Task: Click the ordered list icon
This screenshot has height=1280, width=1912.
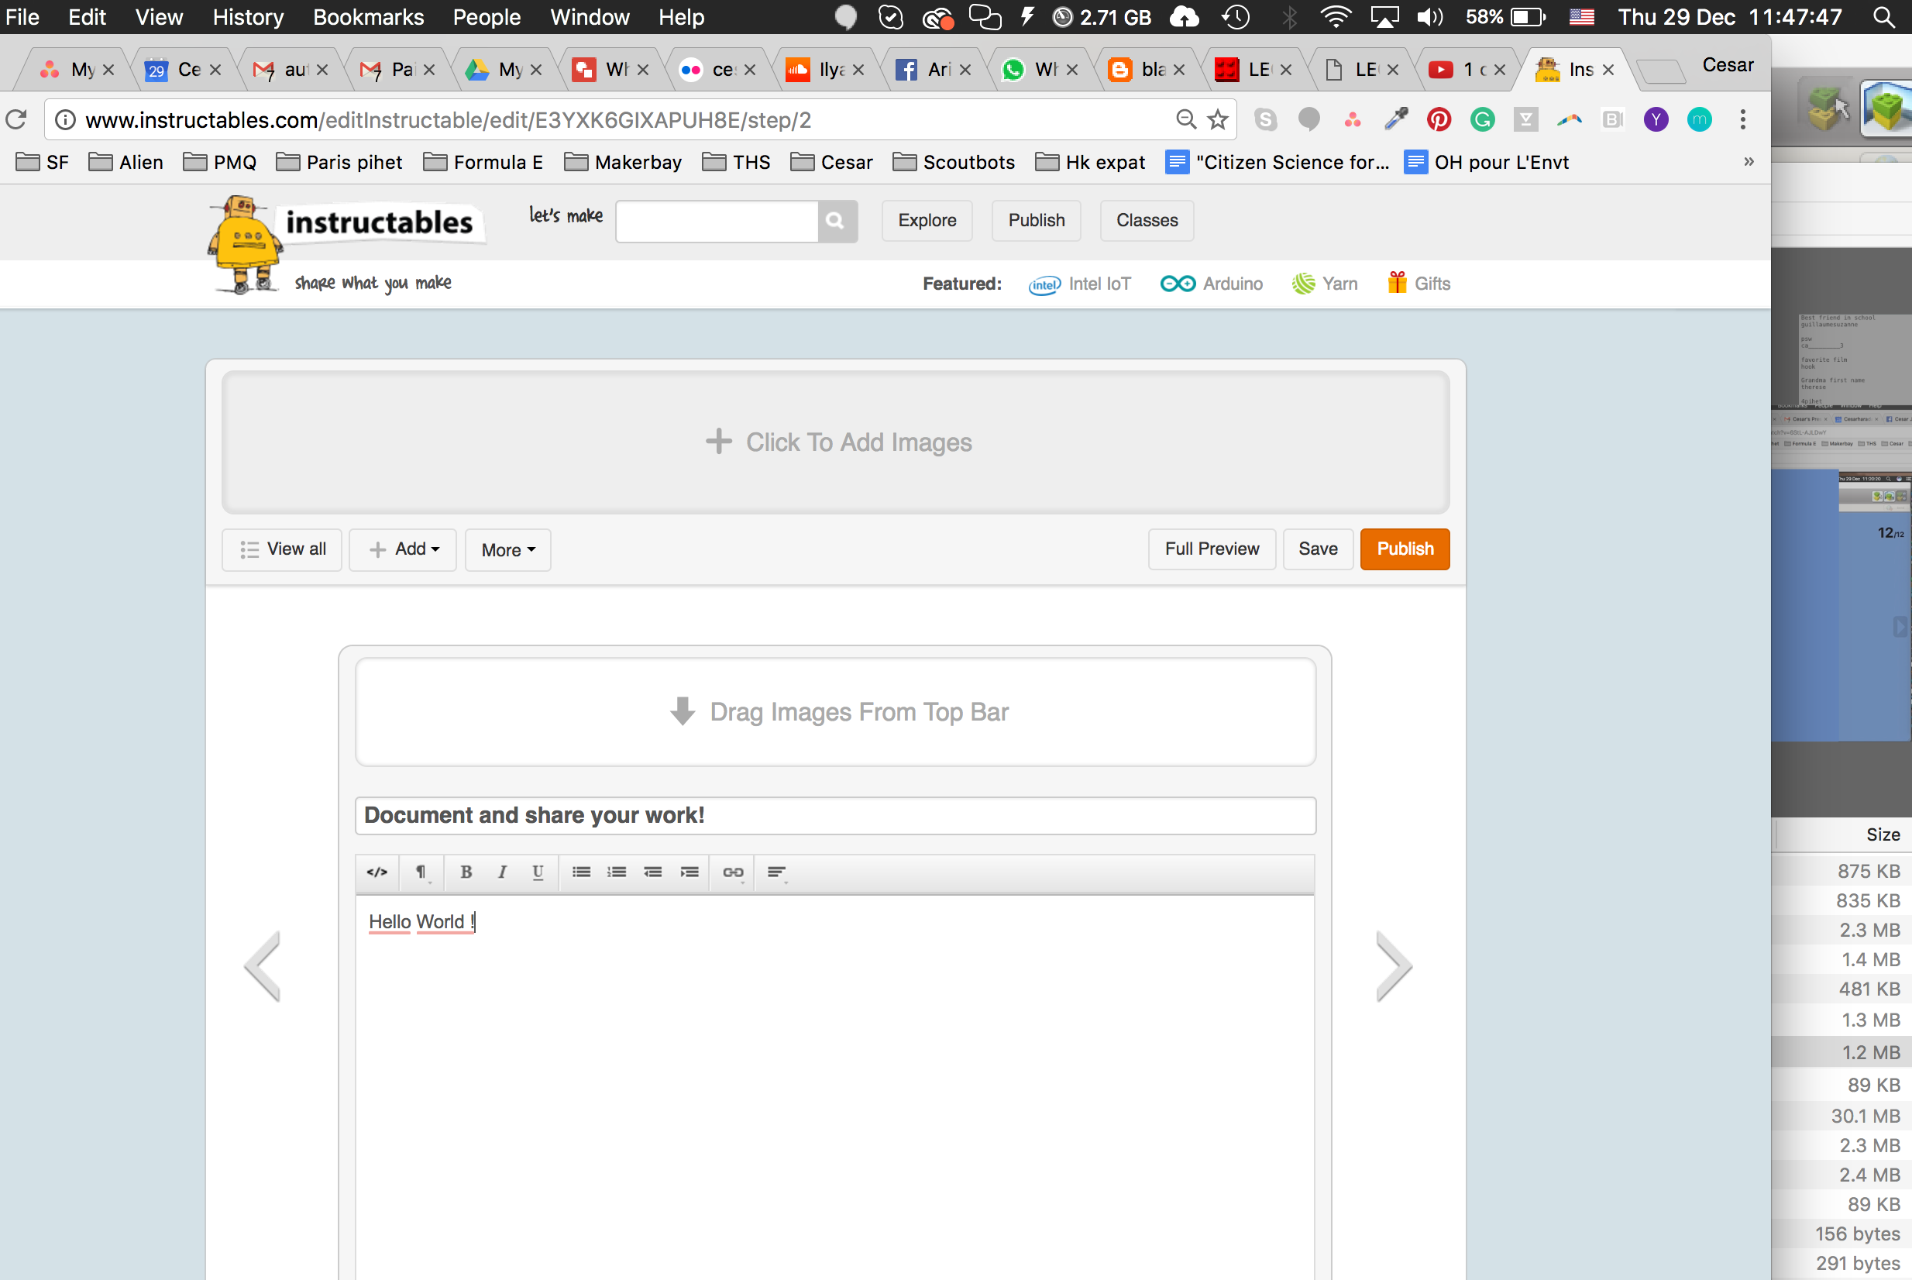Action: (617, 872)
